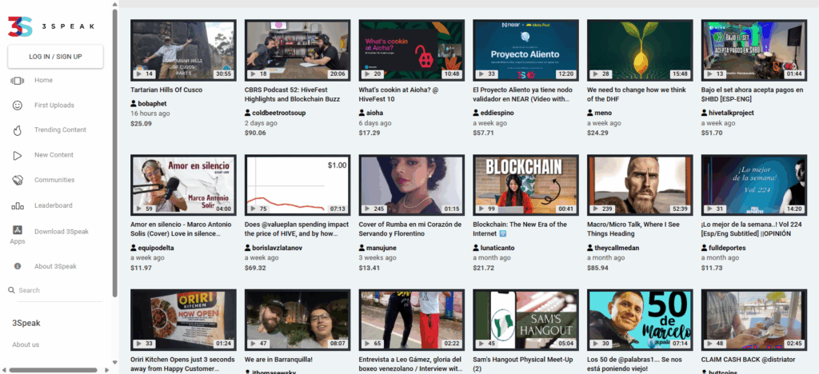Click user icon beside eddiespino
Image resolution: width=819 pixels, height=374 pixels.
point(476,113)
